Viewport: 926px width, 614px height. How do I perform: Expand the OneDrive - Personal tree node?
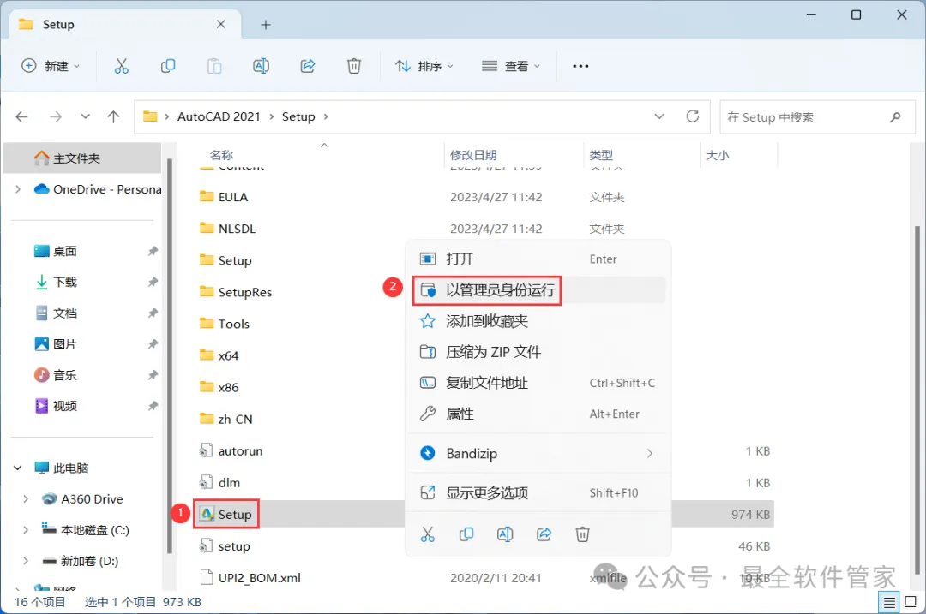18,189
